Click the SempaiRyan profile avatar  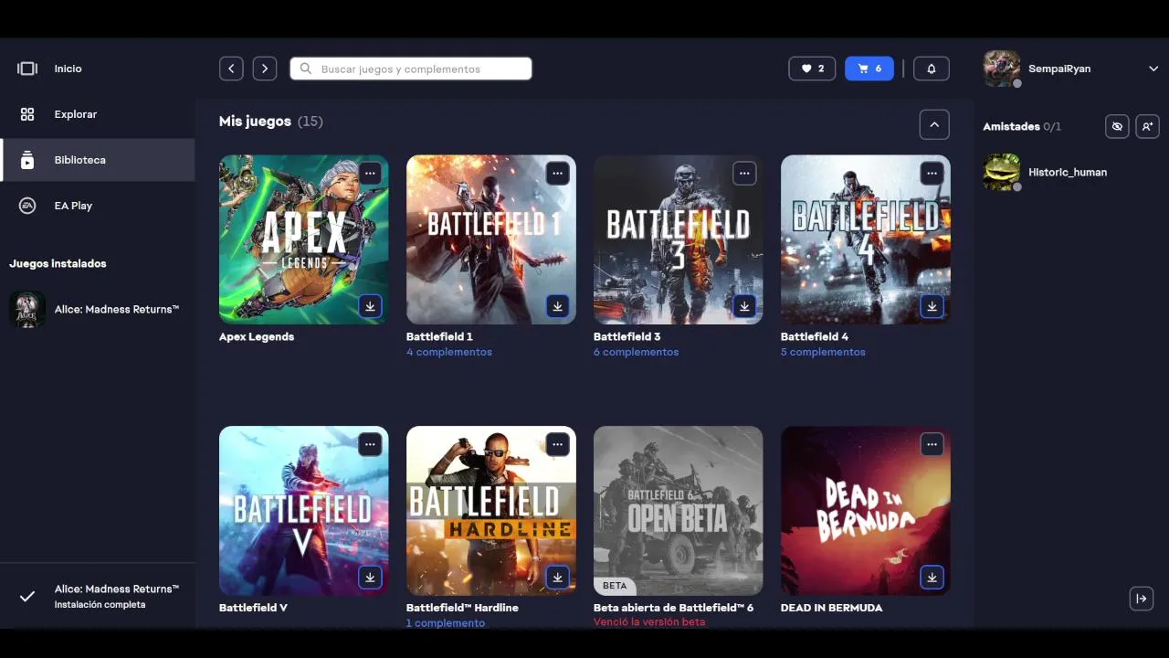[1001, 69]
